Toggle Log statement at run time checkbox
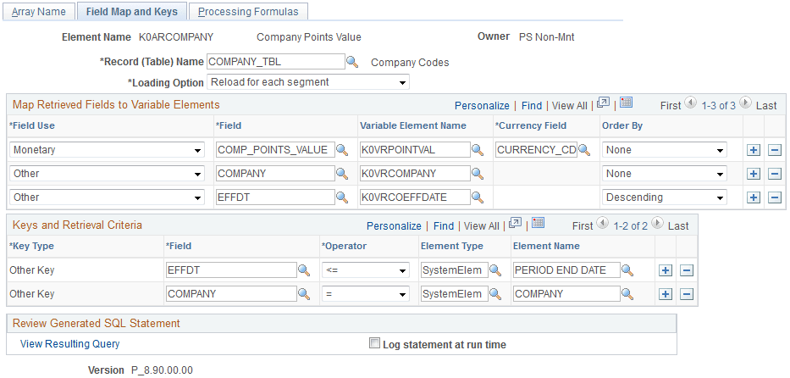 tap(374, 344)
